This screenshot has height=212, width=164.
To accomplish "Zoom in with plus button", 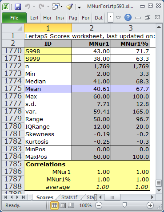I will [x=150, y=205].
